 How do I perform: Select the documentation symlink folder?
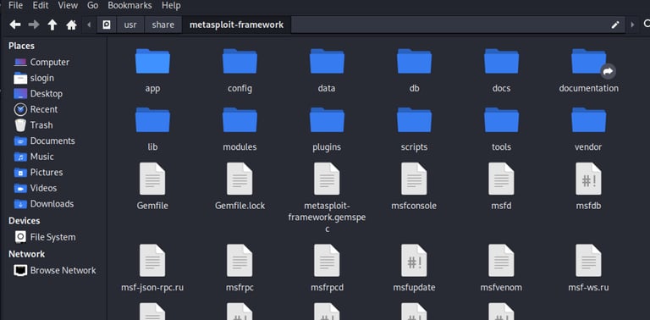point(589,62)
